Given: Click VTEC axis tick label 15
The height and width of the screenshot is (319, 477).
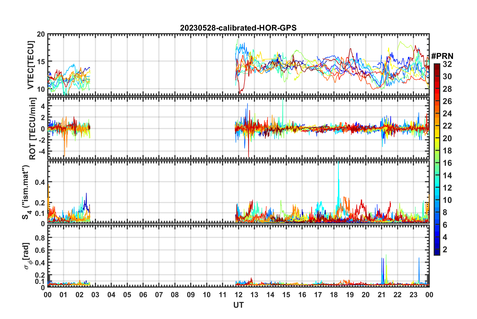Looking at the screenshot, I should [x=41, y=62].
